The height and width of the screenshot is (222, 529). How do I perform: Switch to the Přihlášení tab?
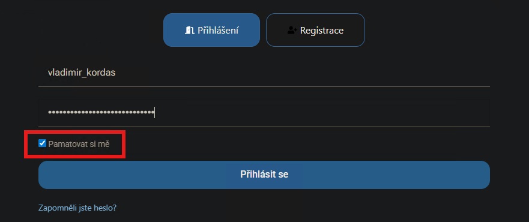pyautogui.click(x=211, y=30)
